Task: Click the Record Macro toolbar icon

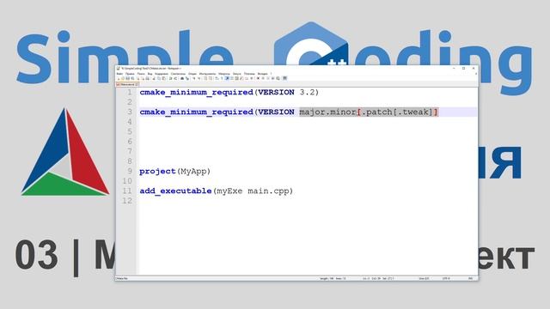Action: (258, 78)
